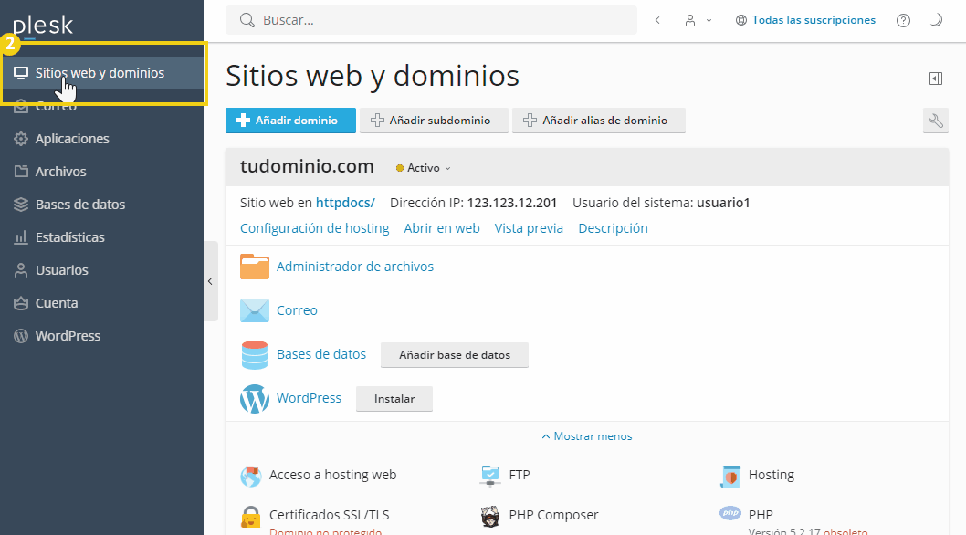Toggle the right side panel icon
The width and height of the screenshot is (966, 535).
click(936, 79)
